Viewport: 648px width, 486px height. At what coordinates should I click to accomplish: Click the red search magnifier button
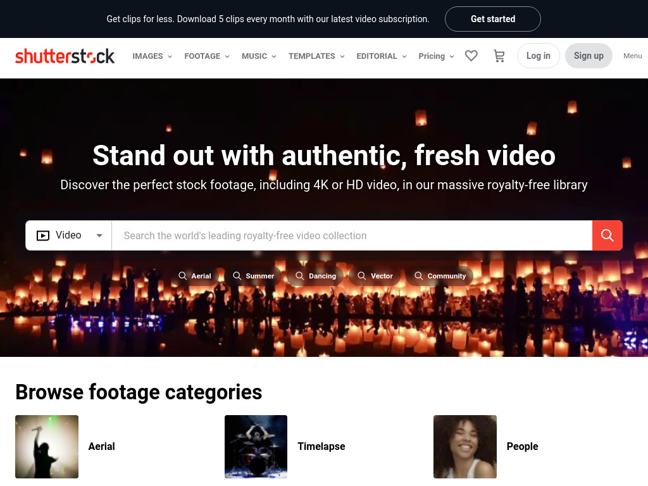607,235
